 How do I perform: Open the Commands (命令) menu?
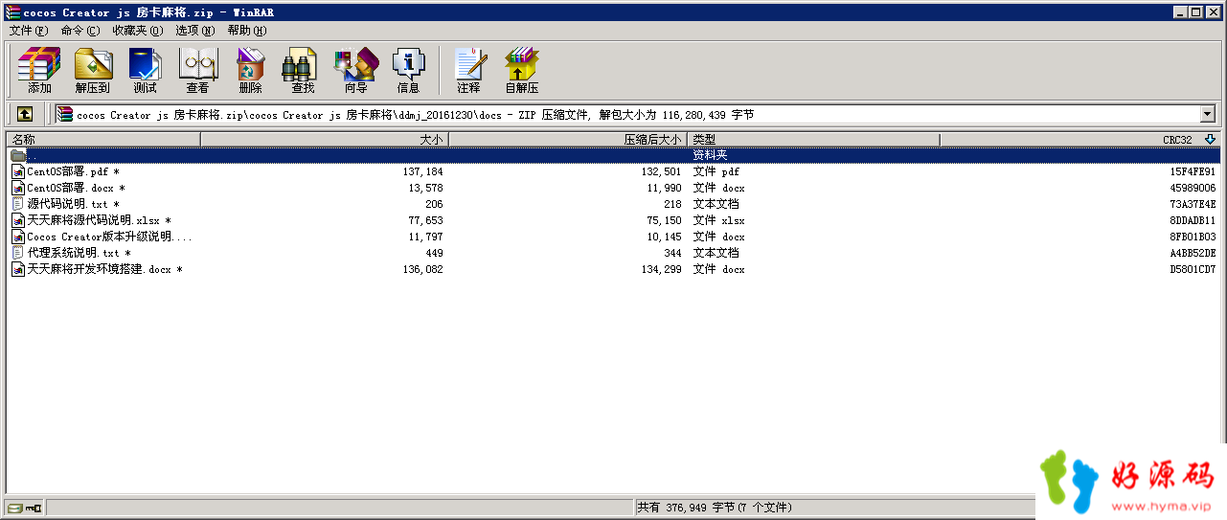point(80,31)
